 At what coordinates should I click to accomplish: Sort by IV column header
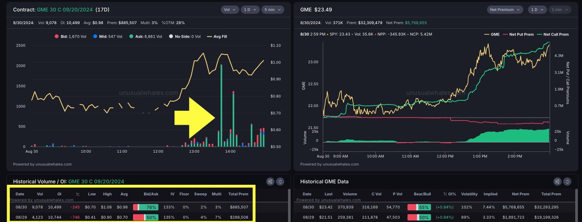pos(172,194)
